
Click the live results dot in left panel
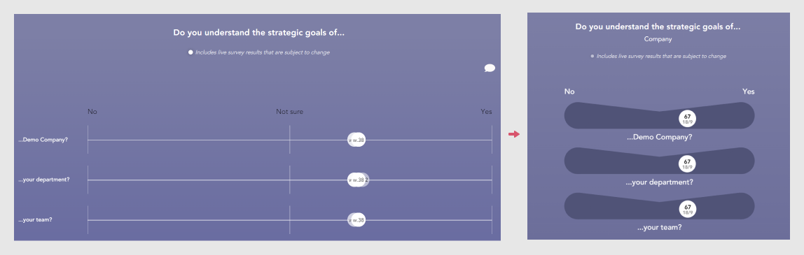[x=190, y=52]
